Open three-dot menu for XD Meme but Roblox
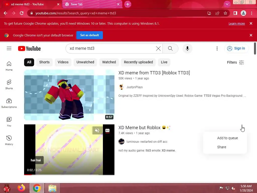Viewport: 257px width, 193px height. tap(242, 127)
